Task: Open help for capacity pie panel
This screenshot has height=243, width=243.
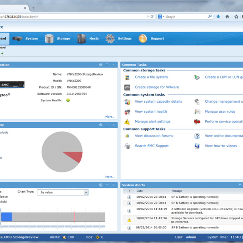Action: (101, 125)
